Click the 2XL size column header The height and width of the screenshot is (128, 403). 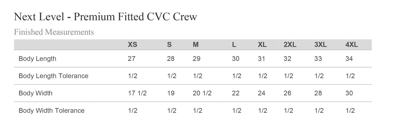coord(290,45)
